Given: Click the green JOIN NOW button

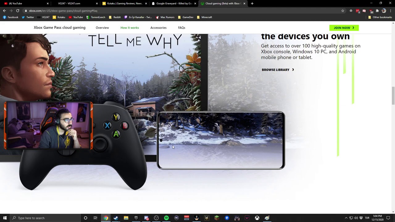Looking at the screenshot, I should (x=344, y=28).
